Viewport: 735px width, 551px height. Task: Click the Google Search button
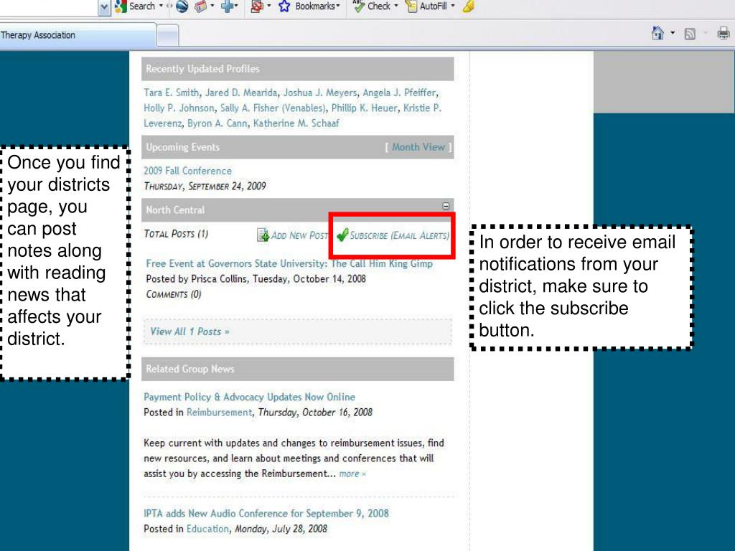tap(136, 6)
